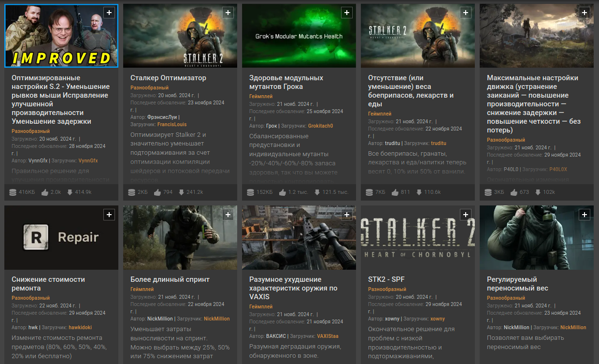Click download icon showing 110.6k
The width and height of the screenshot is (599, 364).
418,192
